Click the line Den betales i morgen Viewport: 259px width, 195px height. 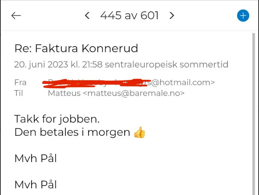(72, 133)
